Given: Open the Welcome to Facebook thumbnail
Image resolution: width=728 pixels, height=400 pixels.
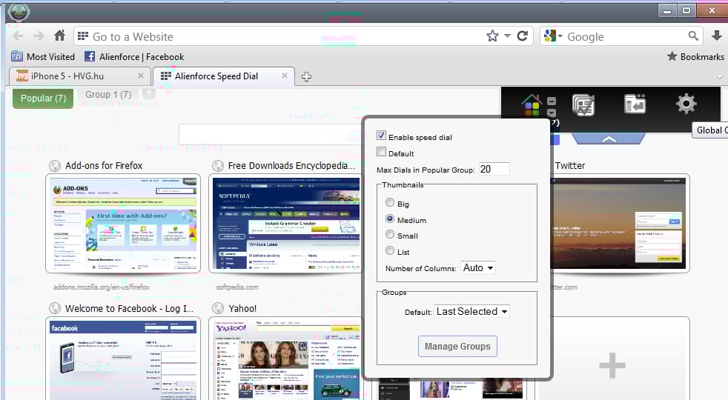Looking at the screenshot, I should click(123, 359).
